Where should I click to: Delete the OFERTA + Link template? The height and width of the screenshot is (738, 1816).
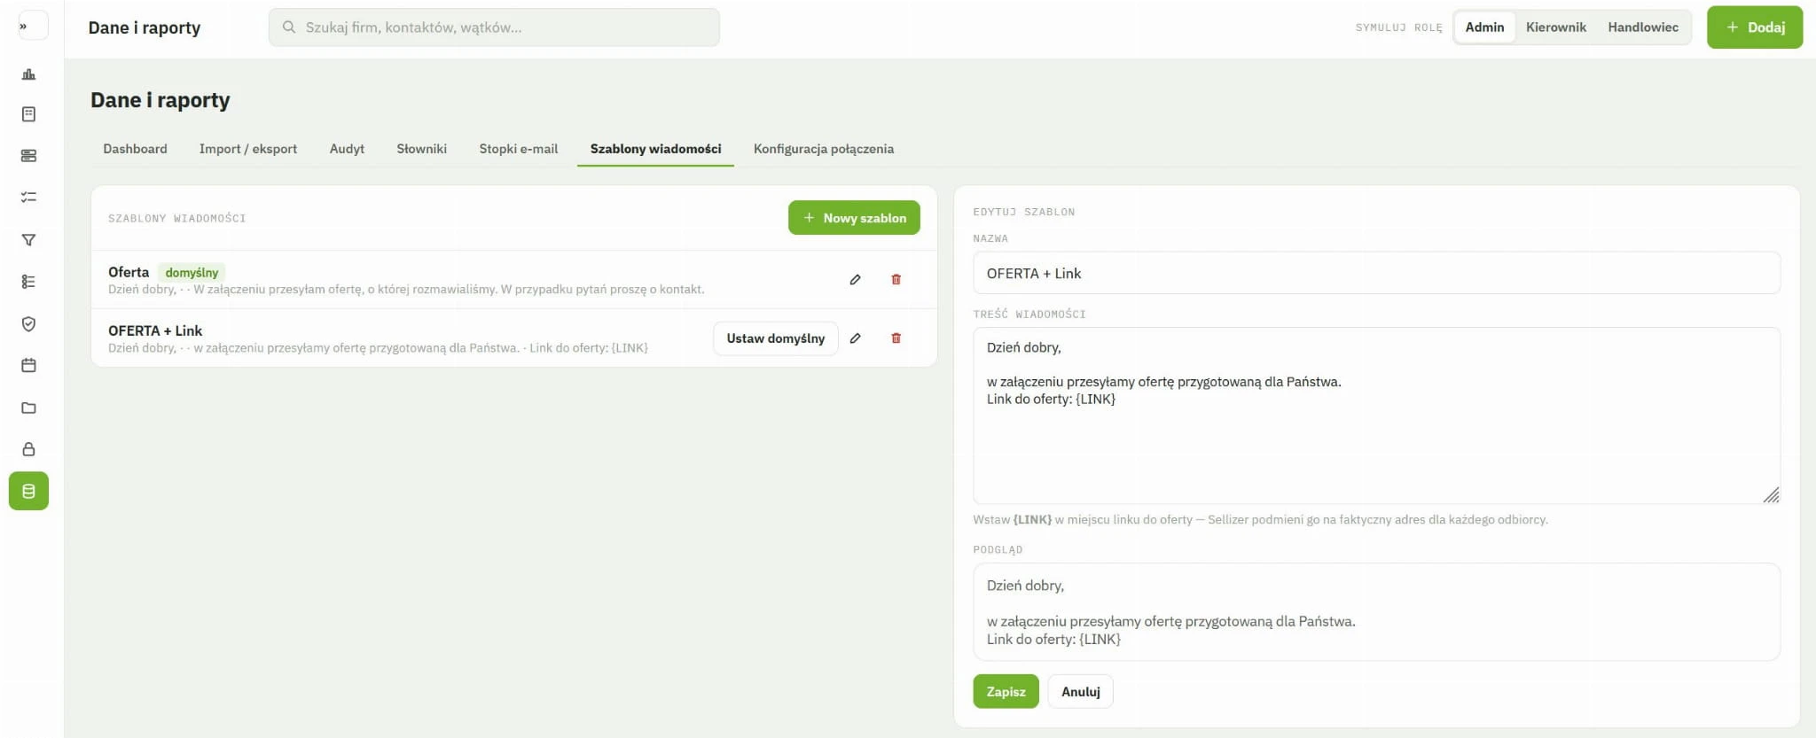point(896,338)
